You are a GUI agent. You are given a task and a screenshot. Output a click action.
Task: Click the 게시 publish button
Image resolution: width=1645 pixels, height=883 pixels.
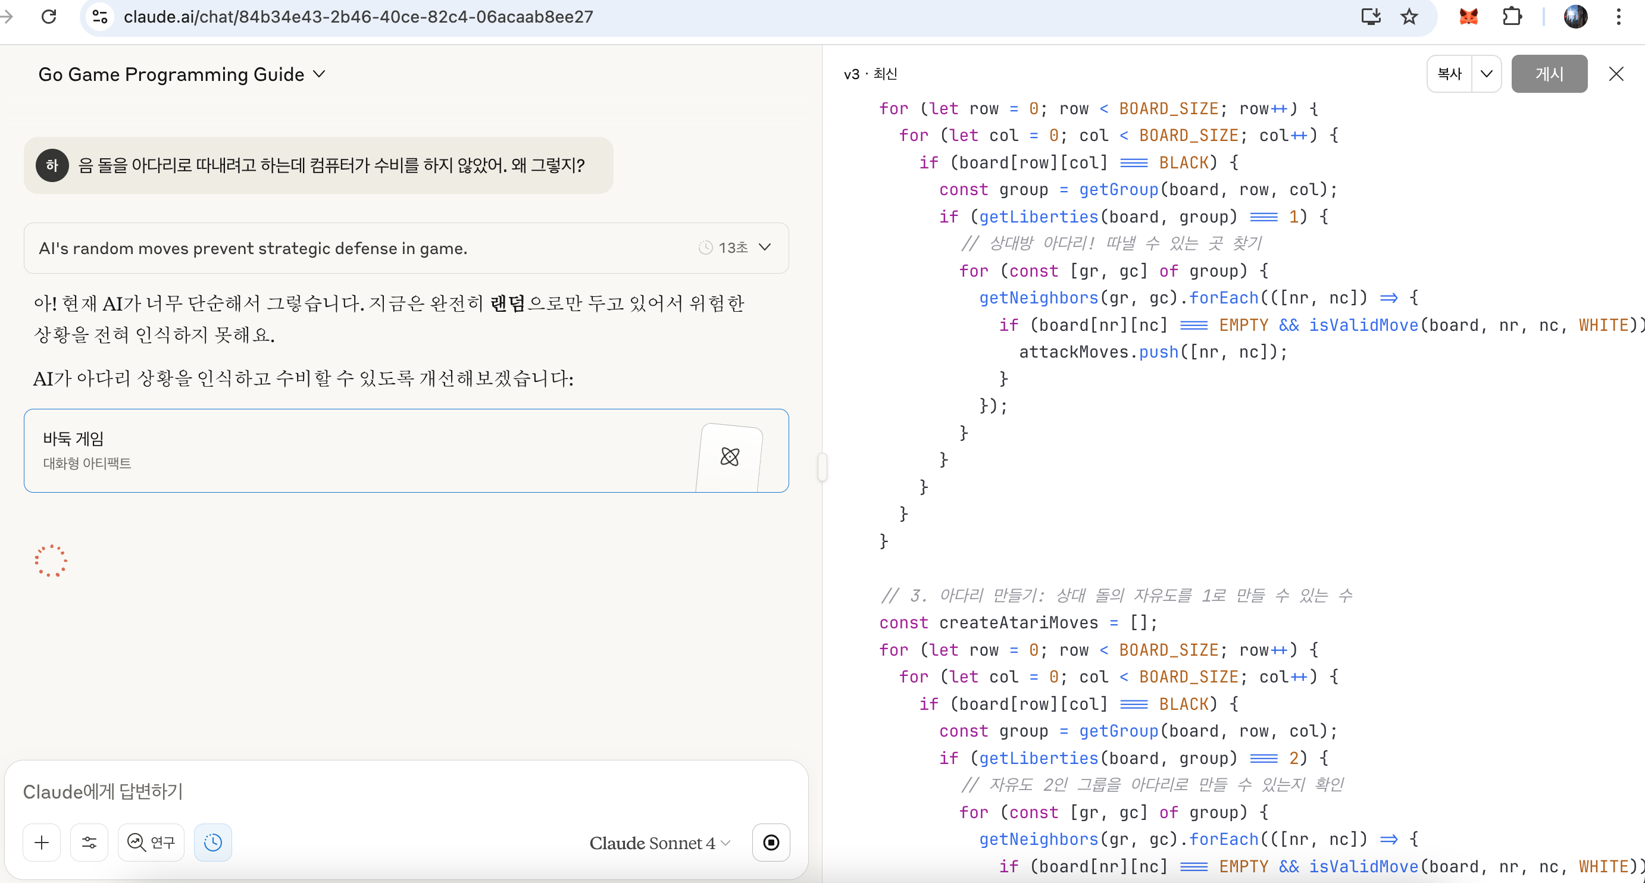[1549, 74]
